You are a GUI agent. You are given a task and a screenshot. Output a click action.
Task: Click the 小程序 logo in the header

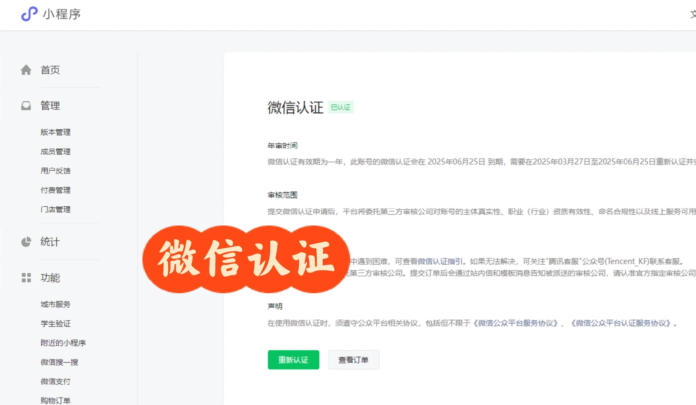point(51,14)
